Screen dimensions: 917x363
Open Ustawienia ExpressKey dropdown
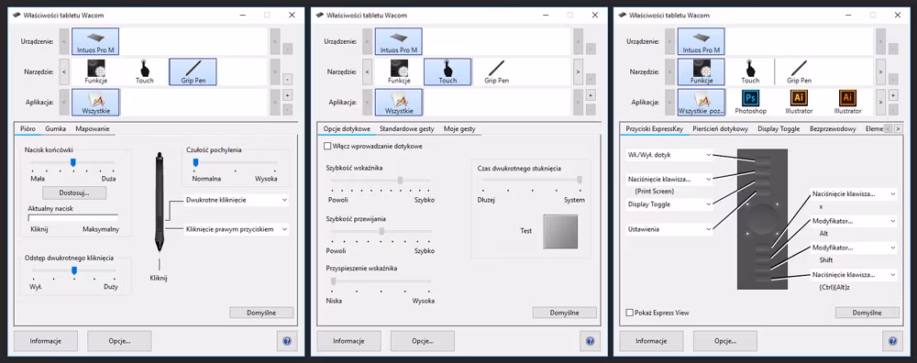click(x=669, y=229)
